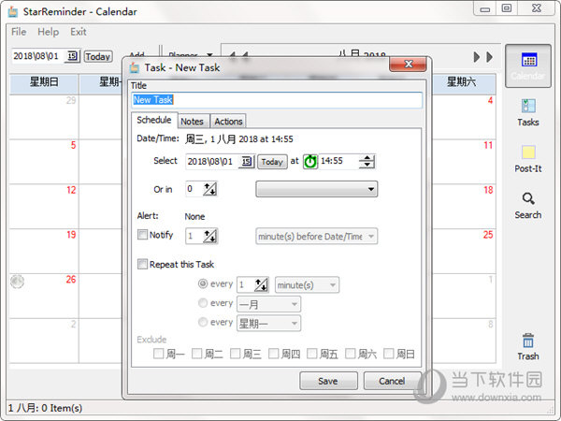Click the moon phase icon on 26
This screenshot has height=421, width=561.
tap(17, 282)
